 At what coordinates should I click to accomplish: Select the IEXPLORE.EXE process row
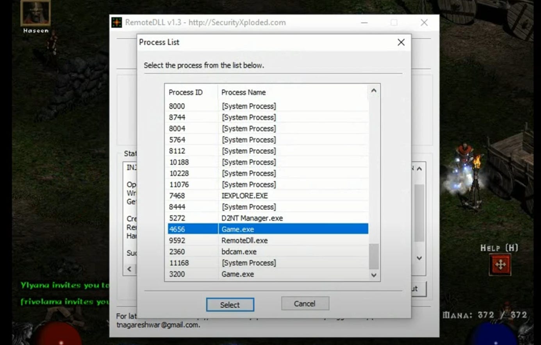tap(268, 195)
